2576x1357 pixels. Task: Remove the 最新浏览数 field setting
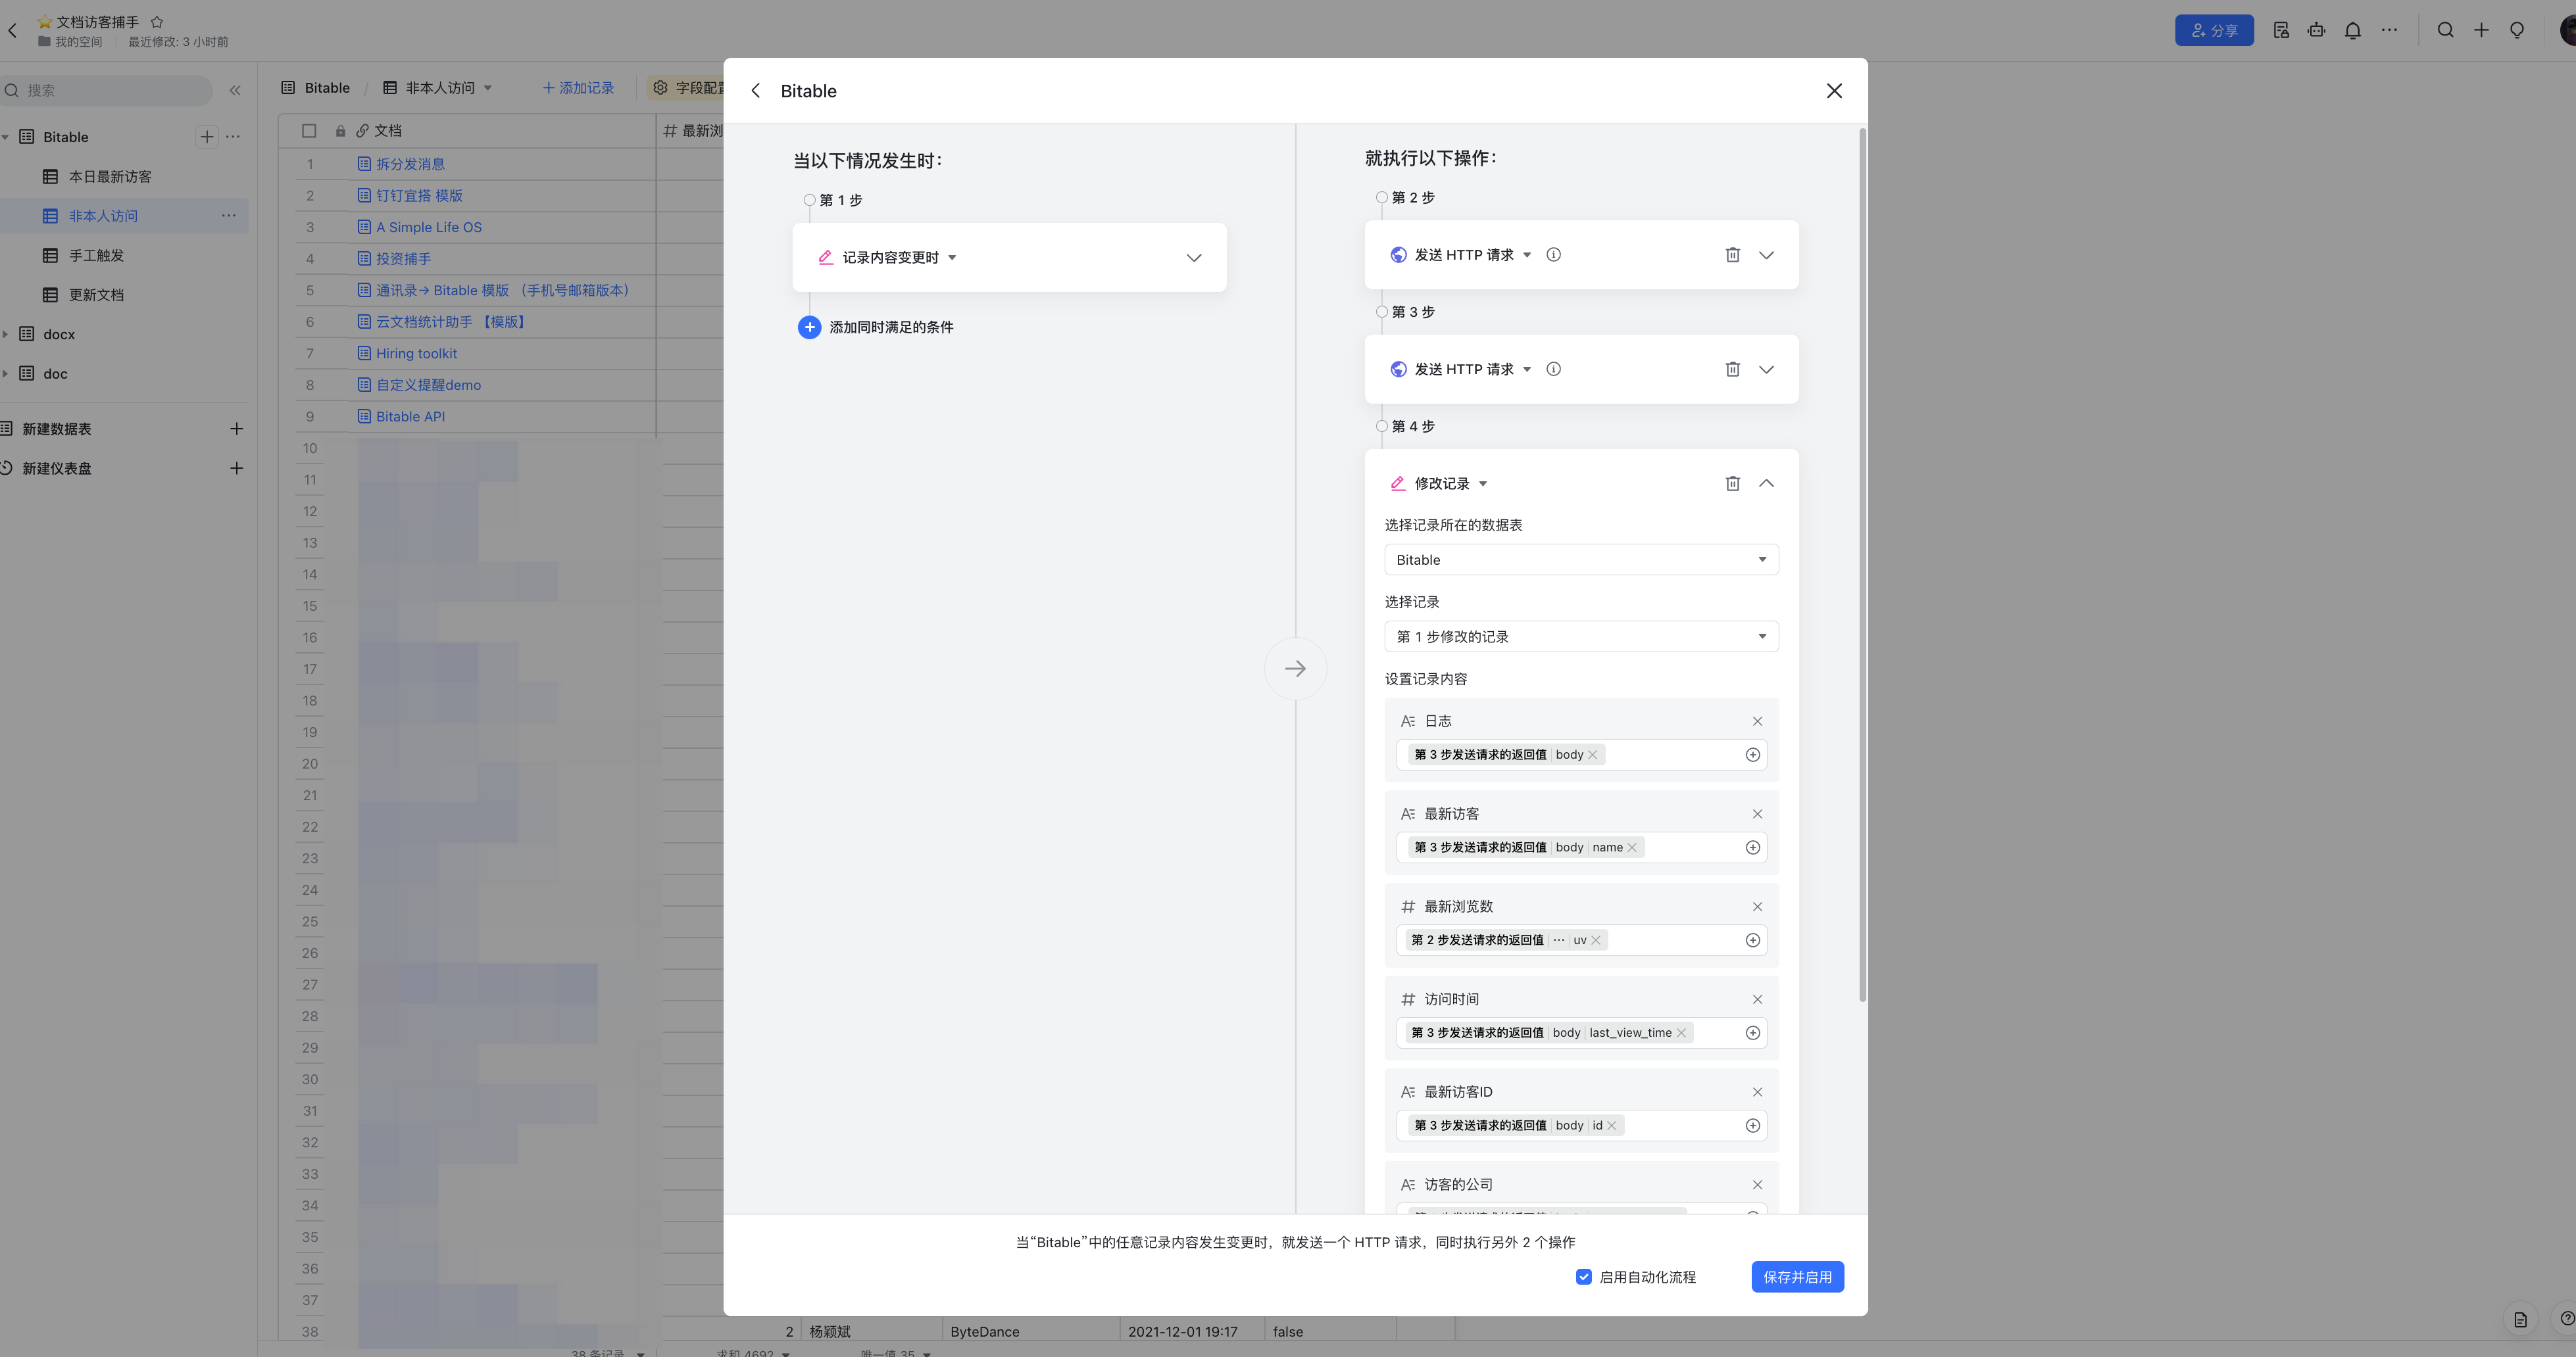pyautogui.click(x=1757, y=907)
